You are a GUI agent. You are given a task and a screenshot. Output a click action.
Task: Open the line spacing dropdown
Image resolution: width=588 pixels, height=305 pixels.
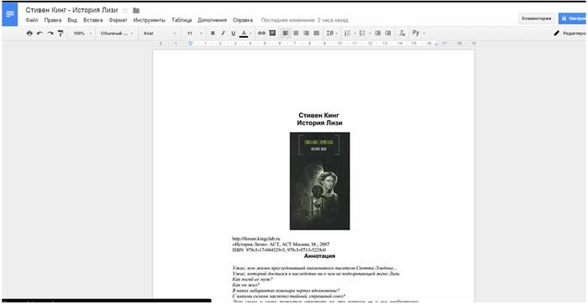click(x=332, y=34)
